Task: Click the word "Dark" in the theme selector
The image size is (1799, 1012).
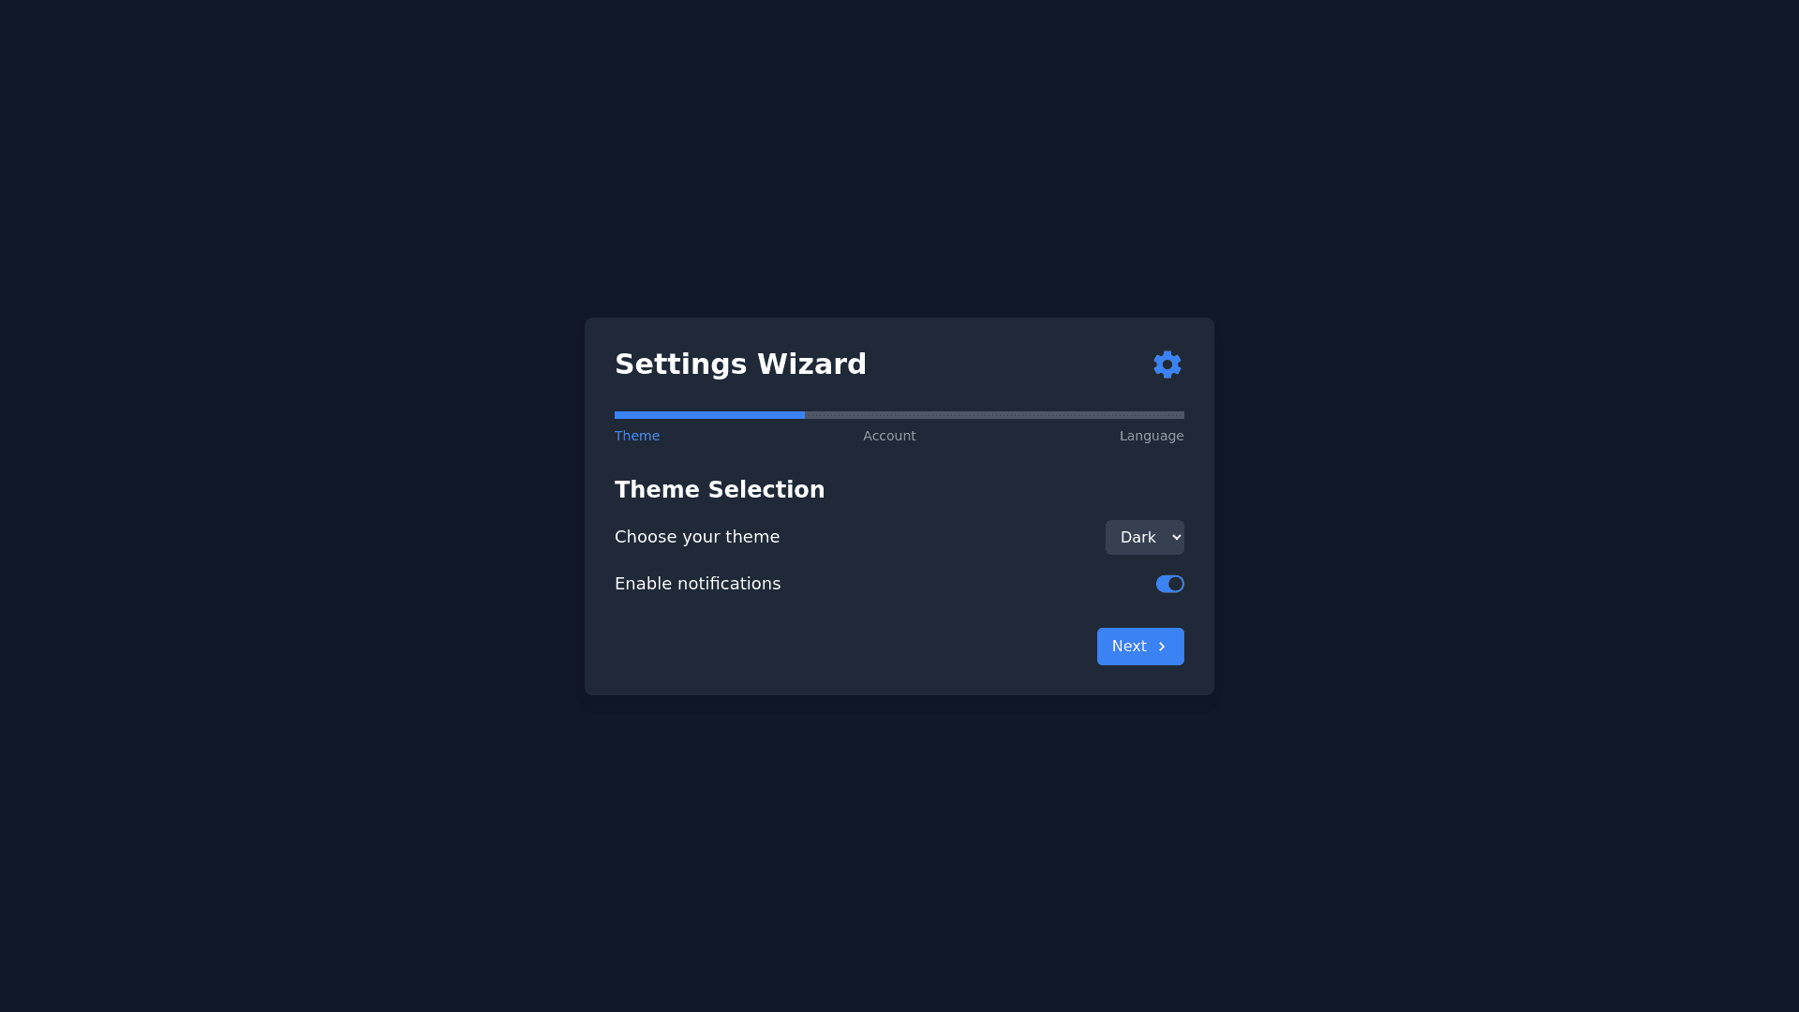Action: [1137, 537]
